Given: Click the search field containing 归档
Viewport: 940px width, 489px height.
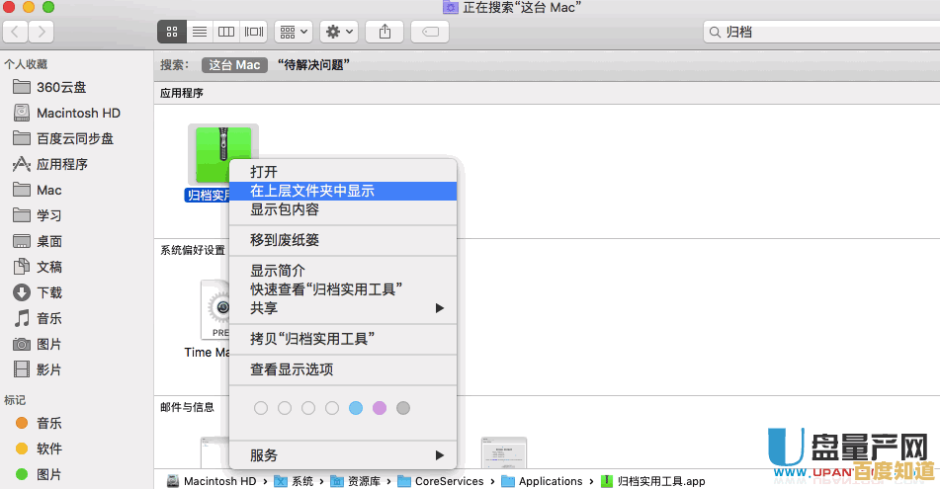Looking at the screenshot, I should pos(820,33).
